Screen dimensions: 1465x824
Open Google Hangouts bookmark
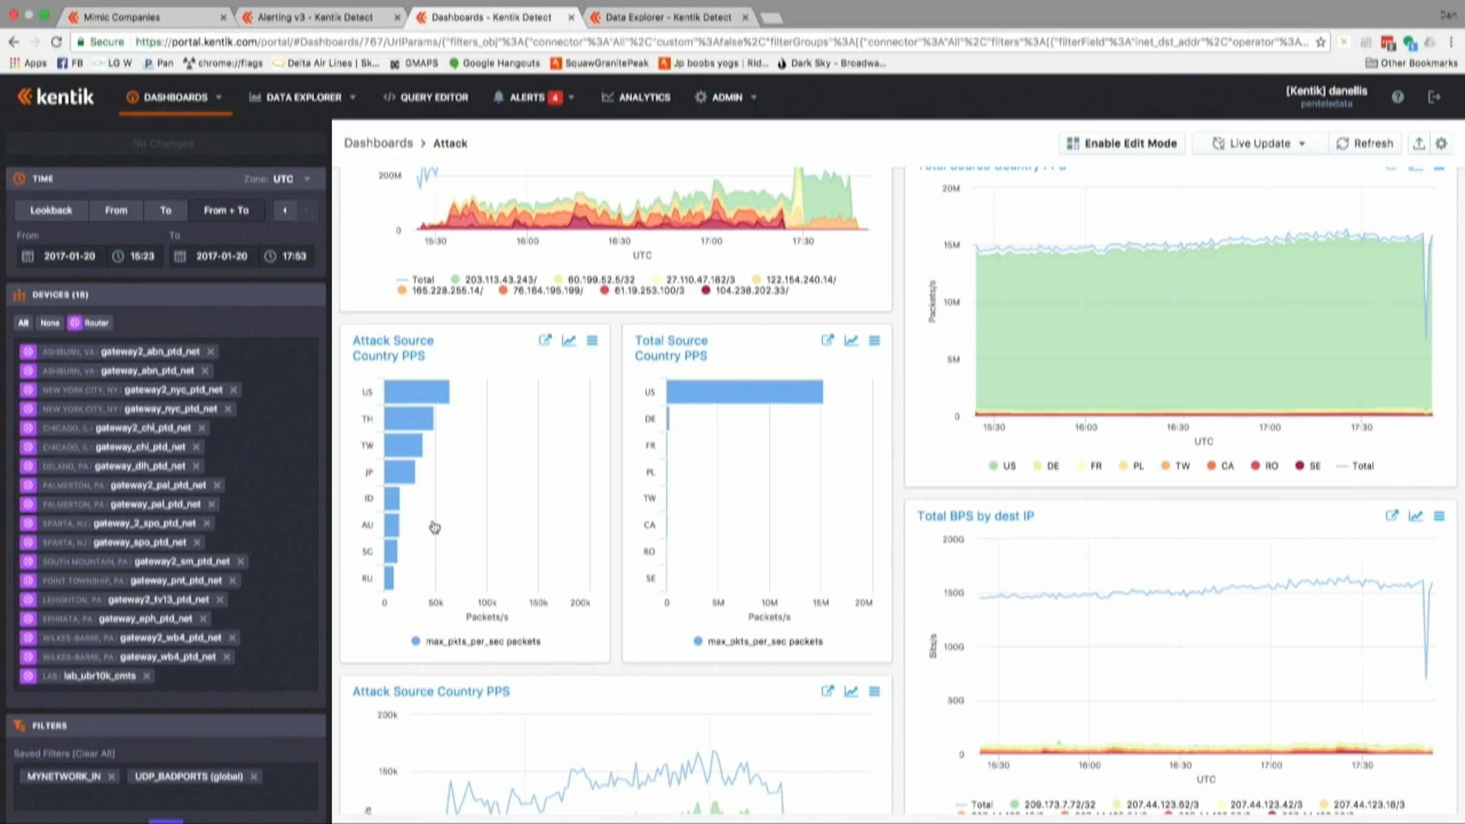494,63
